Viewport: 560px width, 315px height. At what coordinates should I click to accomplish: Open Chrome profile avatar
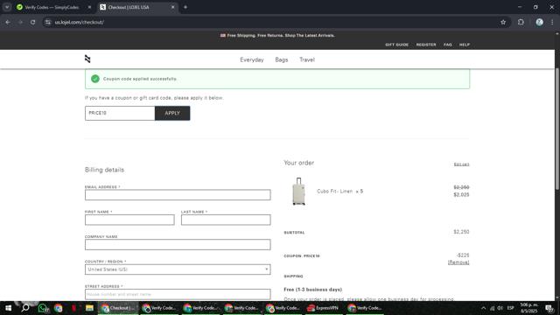[x=539, y=22]
